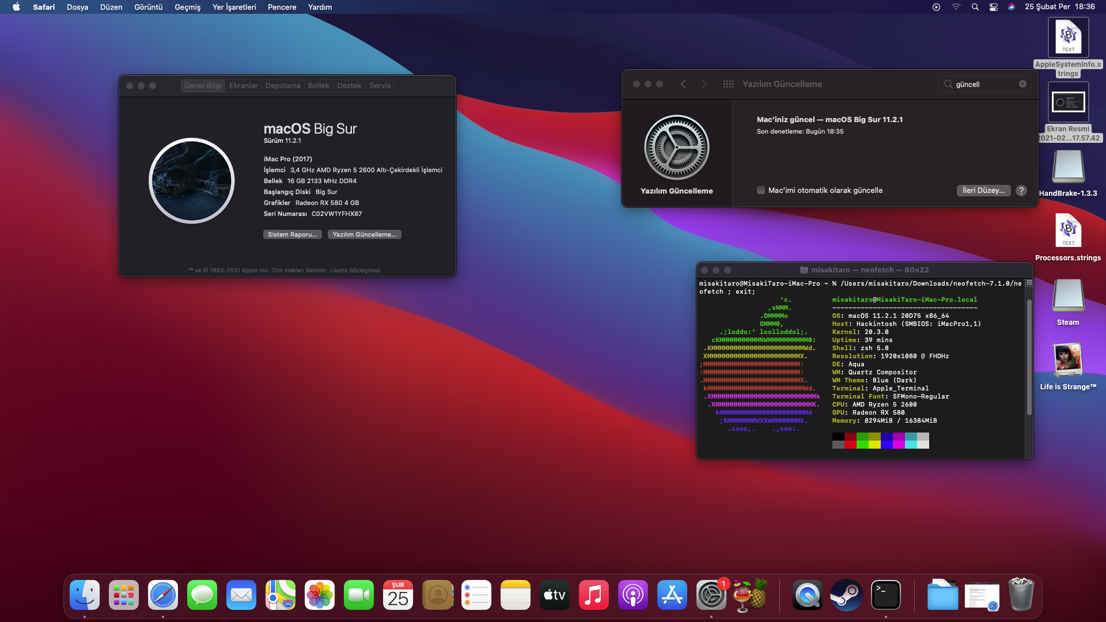Open Control Center in menu bar
This screenshot has height=622, width=1106.
pyautogui.click(x=993, y=7)
